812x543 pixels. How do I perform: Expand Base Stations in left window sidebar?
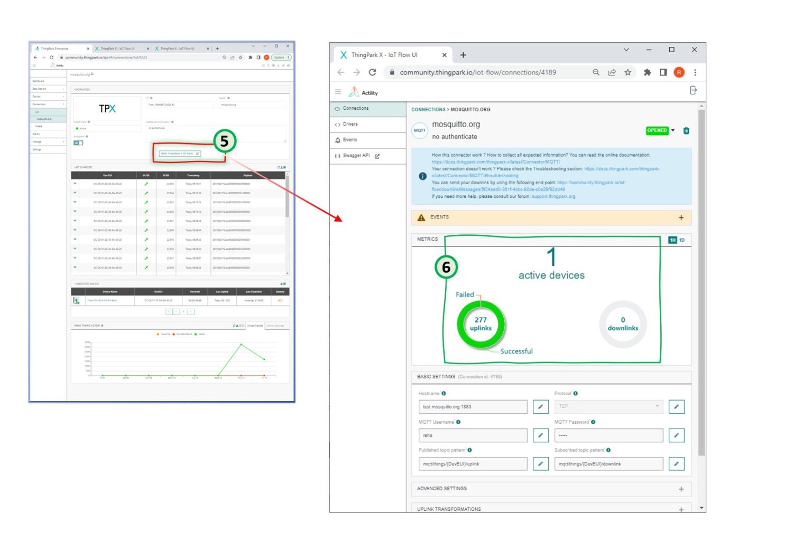48,89
